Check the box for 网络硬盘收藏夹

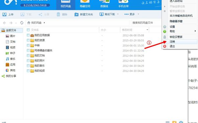(x=28, y=50)
